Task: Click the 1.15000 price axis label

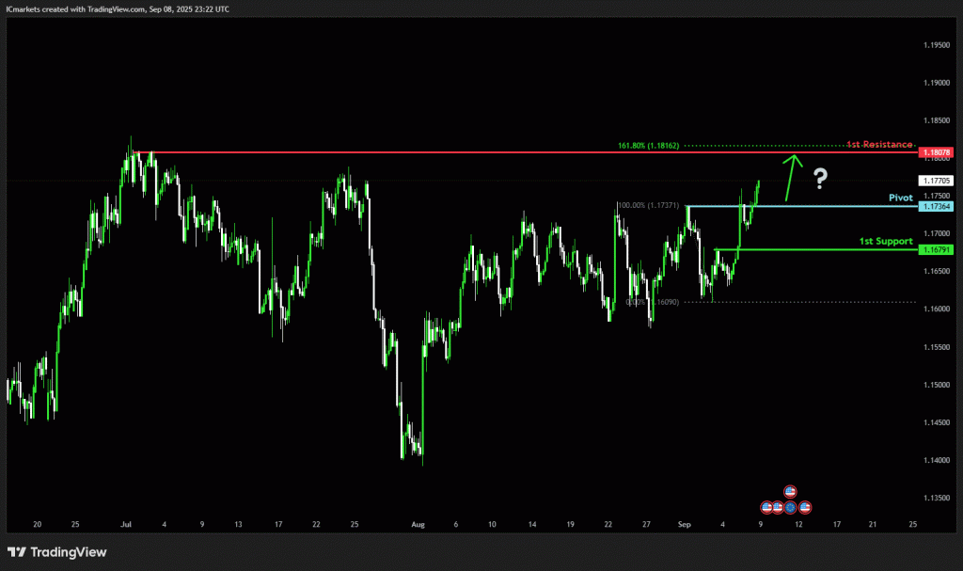Action: (x=937, y=385)
